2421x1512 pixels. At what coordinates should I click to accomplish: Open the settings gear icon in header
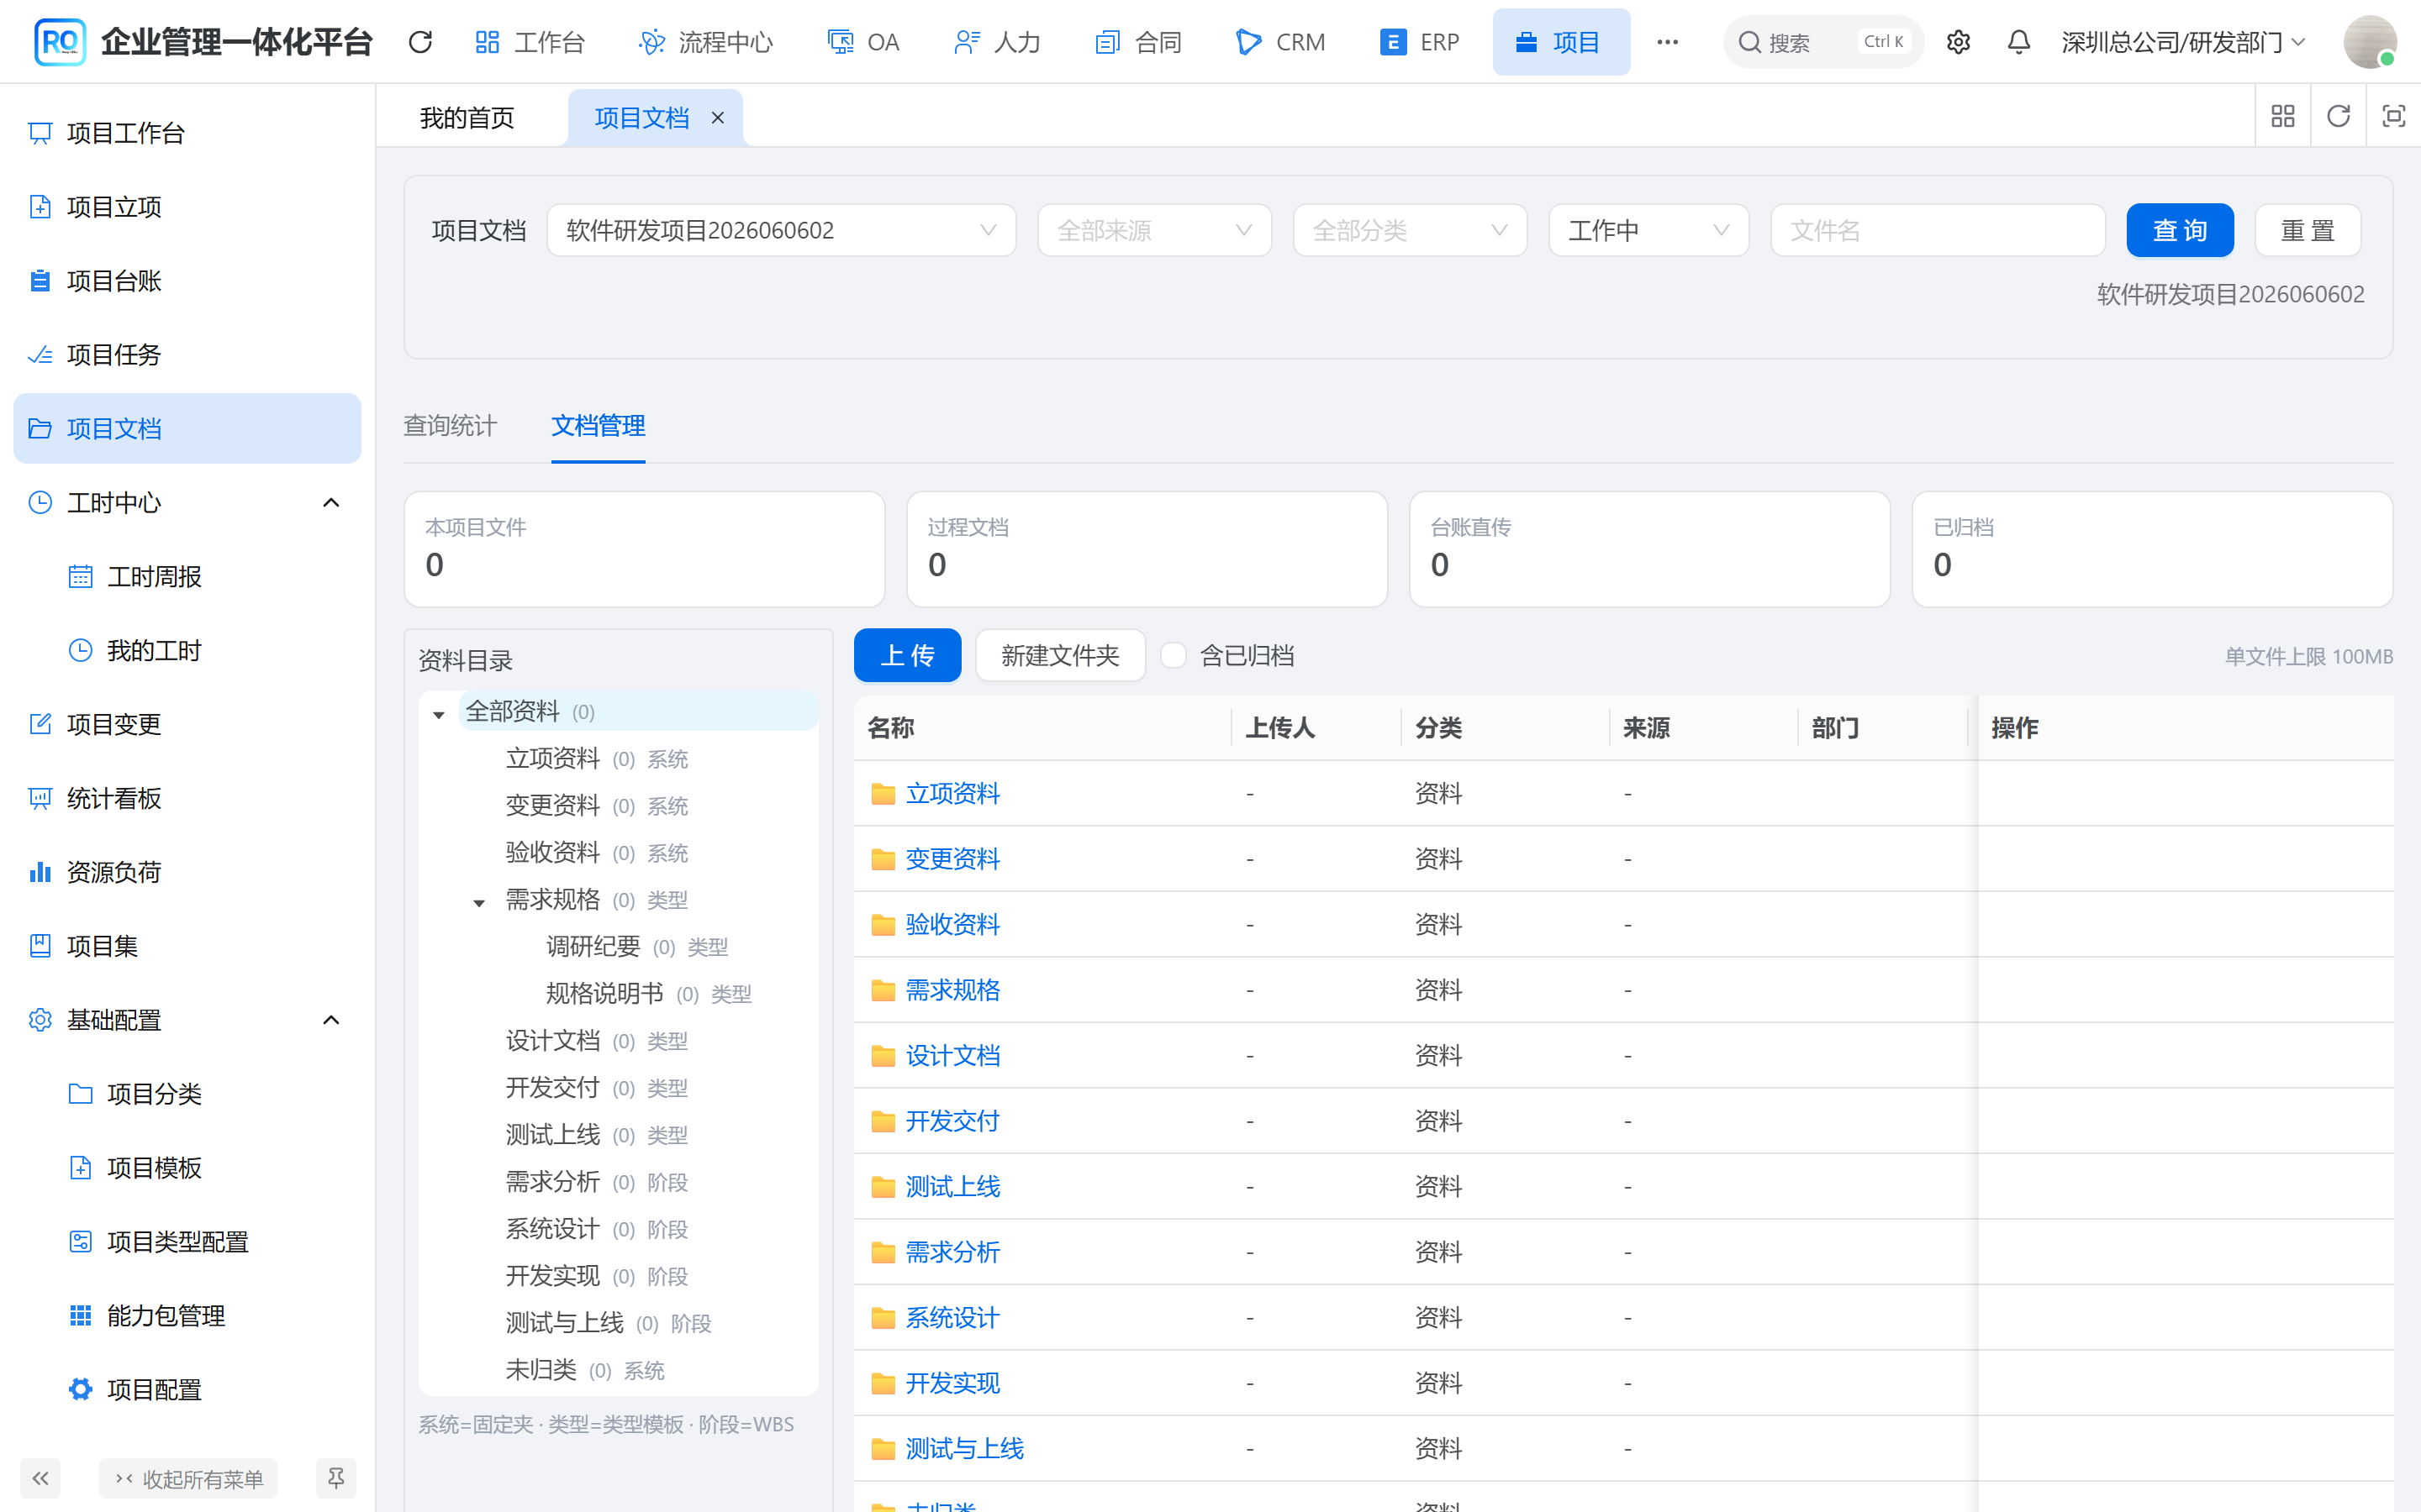[1958, 42]
